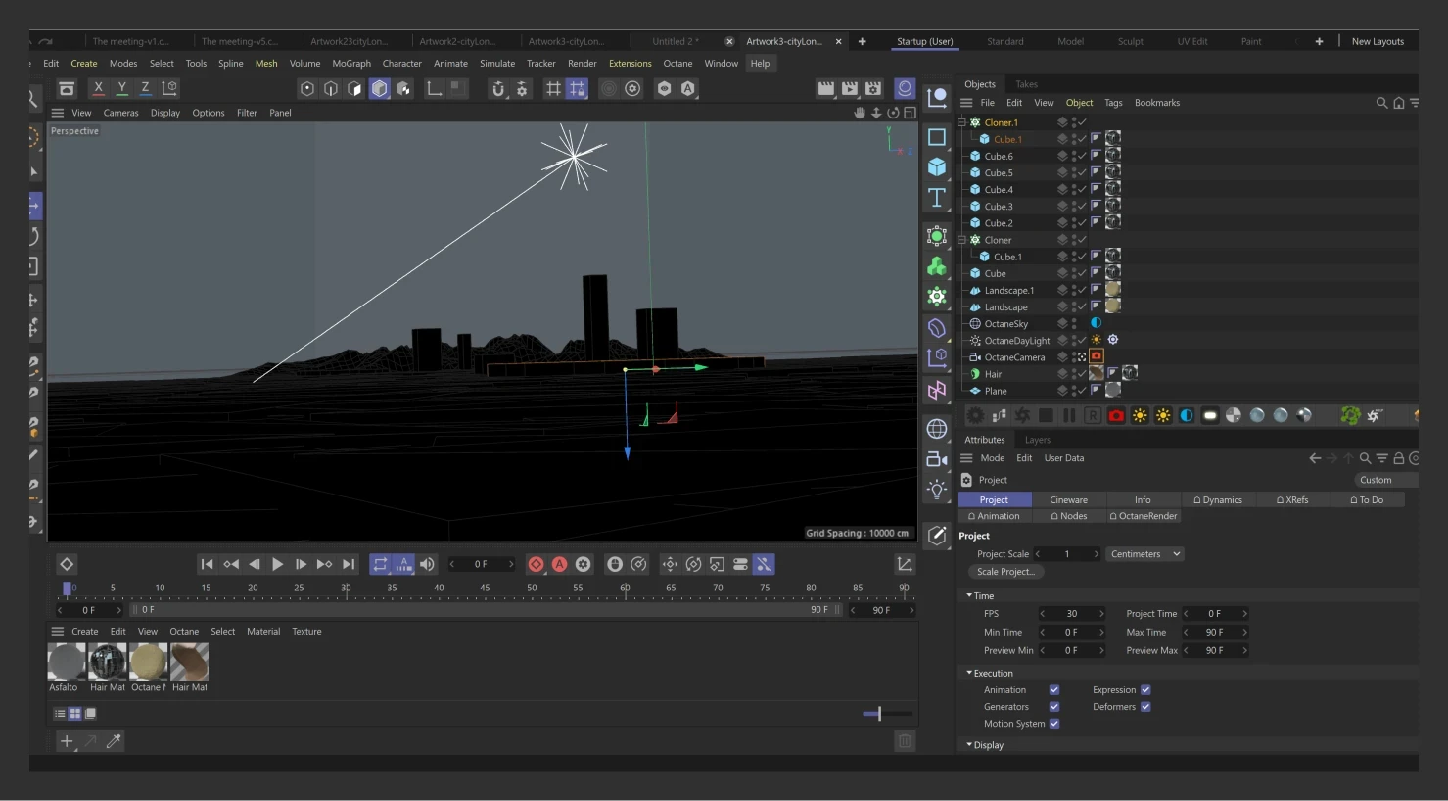Click the Text spline tool icon
The image size is (1448, 801).
pyautogui.click(x=937, y=198)
